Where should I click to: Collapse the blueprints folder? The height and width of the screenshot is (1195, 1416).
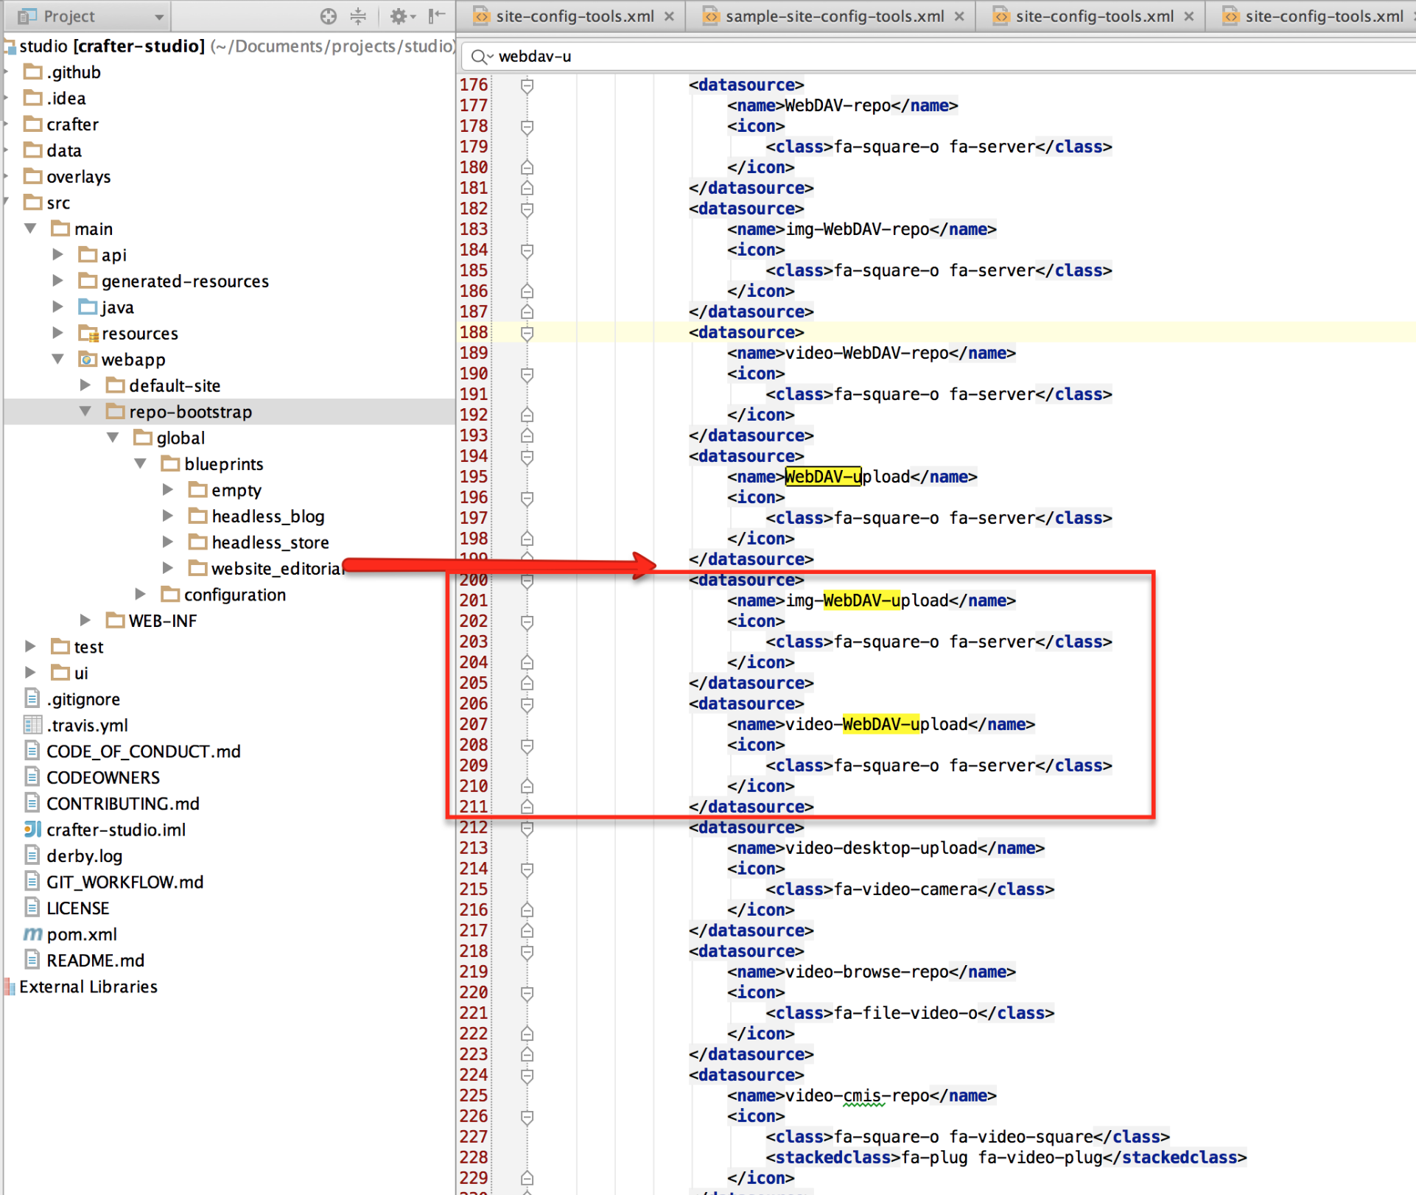point(140,463)
